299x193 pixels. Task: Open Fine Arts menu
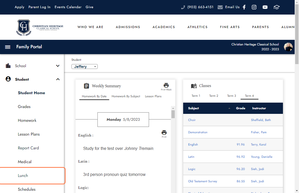point(230,27)
